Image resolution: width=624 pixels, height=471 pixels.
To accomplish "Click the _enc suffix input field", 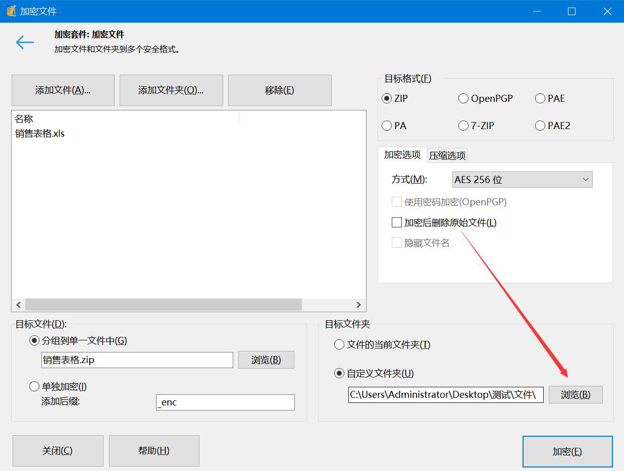I will click(225, 402).
